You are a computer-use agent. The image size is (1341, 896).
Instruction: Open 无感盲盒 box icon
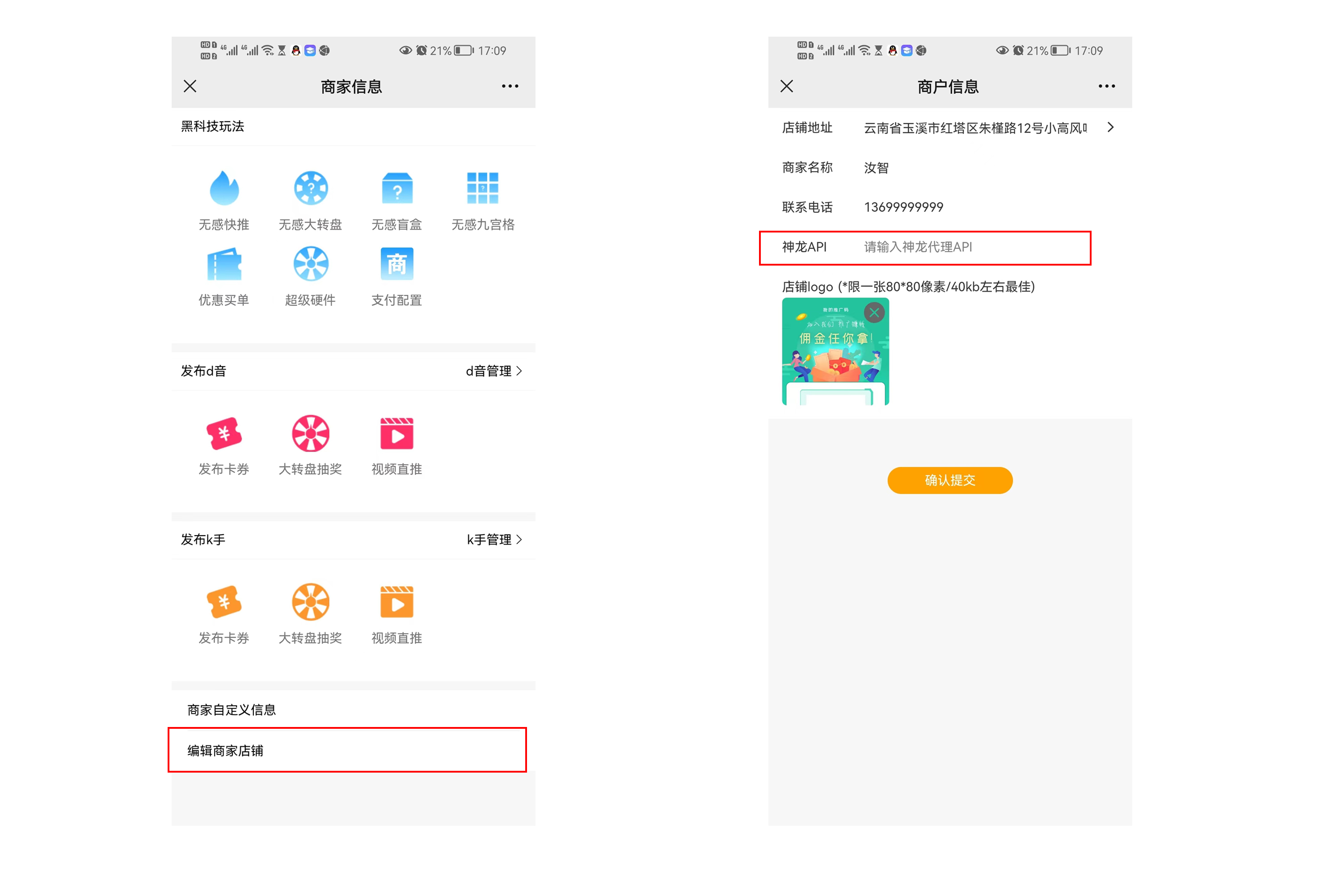coord(397,188)
